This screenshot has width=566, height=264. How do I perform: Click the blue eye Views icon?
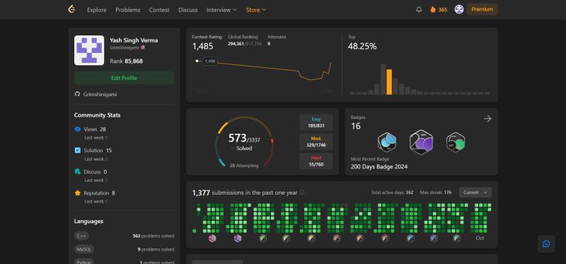pos(77,129)
